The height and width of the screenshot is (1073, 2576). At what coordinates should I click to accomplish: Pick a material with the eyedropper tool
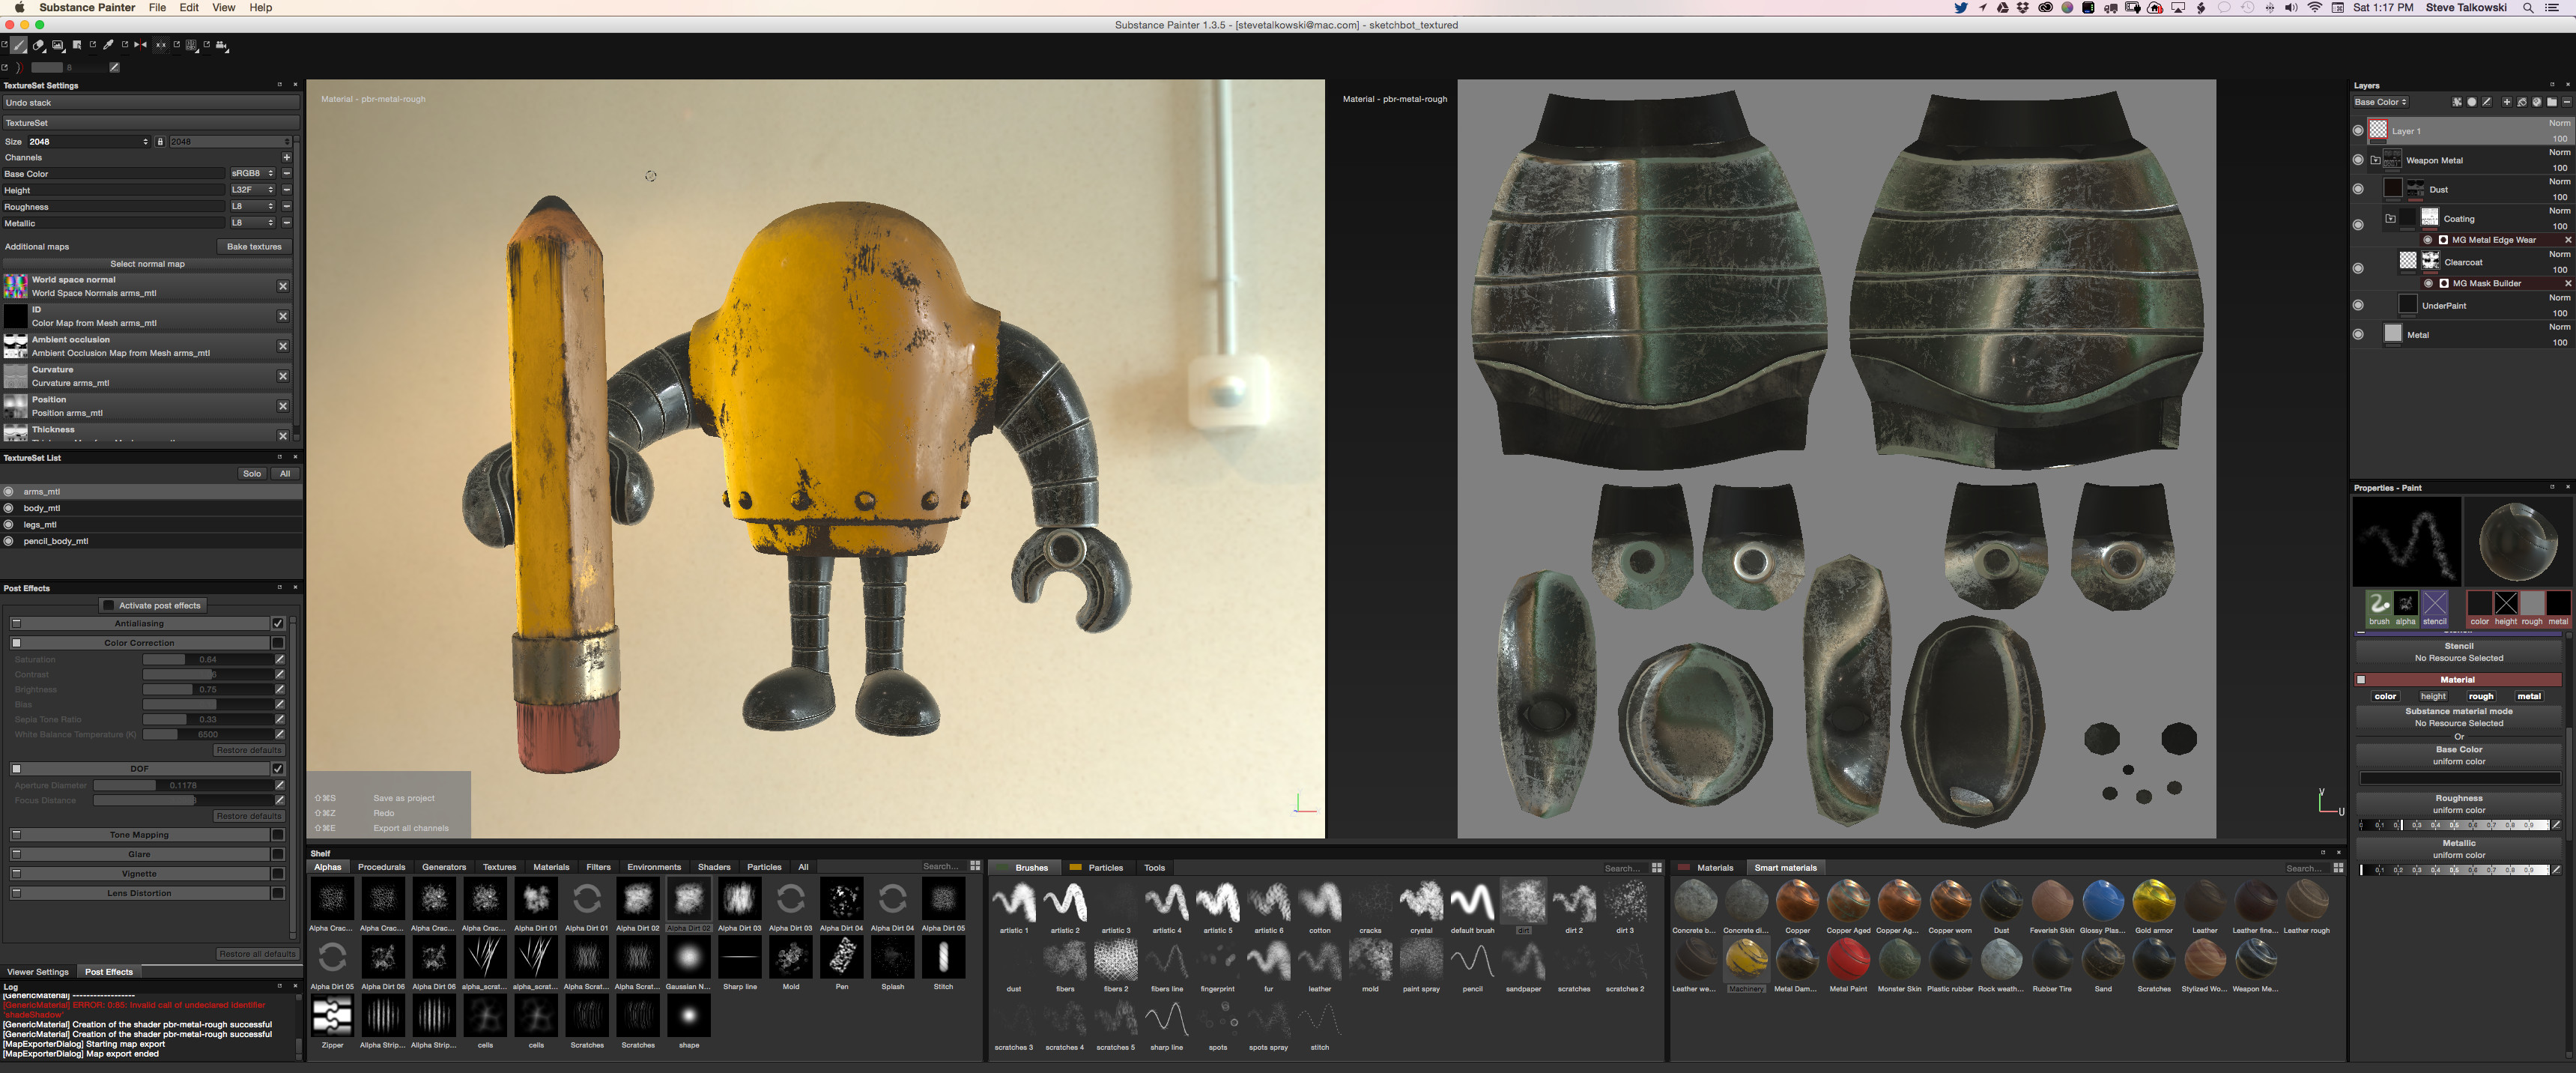pyautogui.click(x=108, y=45)
